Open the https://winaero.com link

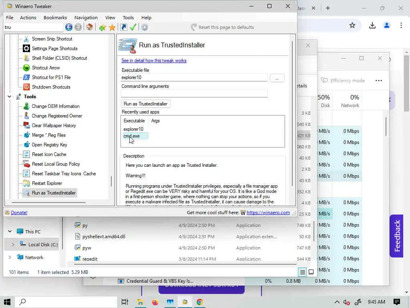point(268,213)
